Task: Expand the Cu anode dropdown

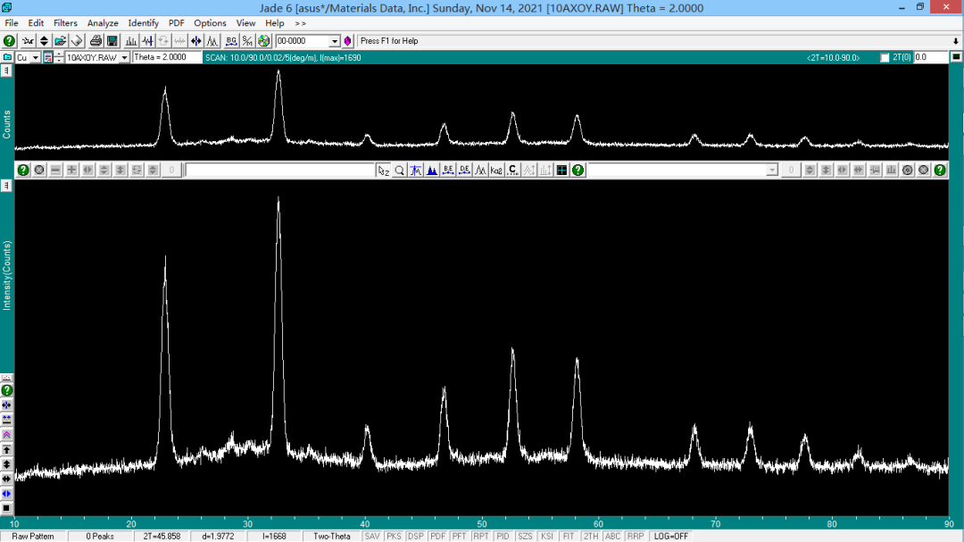Action: (x=35, y=57)
